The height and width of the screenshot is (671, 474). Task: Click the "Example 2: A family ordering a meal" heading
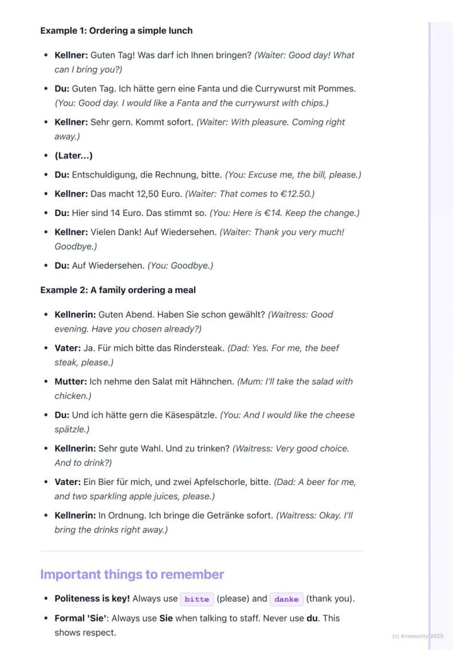tap(118, 290)
